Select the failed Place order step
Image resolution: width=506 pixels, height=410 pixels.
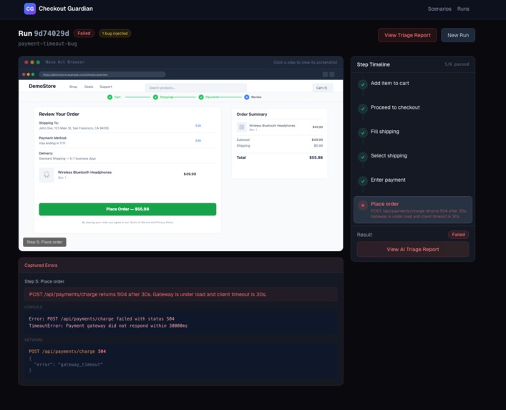(x=413, y=210)
